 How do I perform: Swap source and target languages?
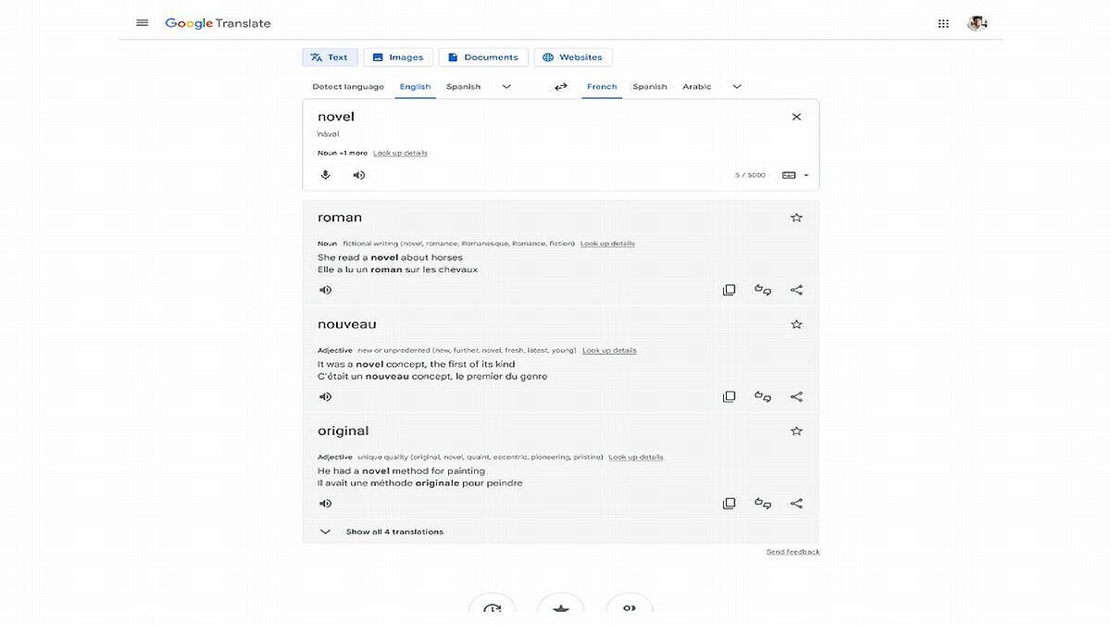[x=560, y=86]
